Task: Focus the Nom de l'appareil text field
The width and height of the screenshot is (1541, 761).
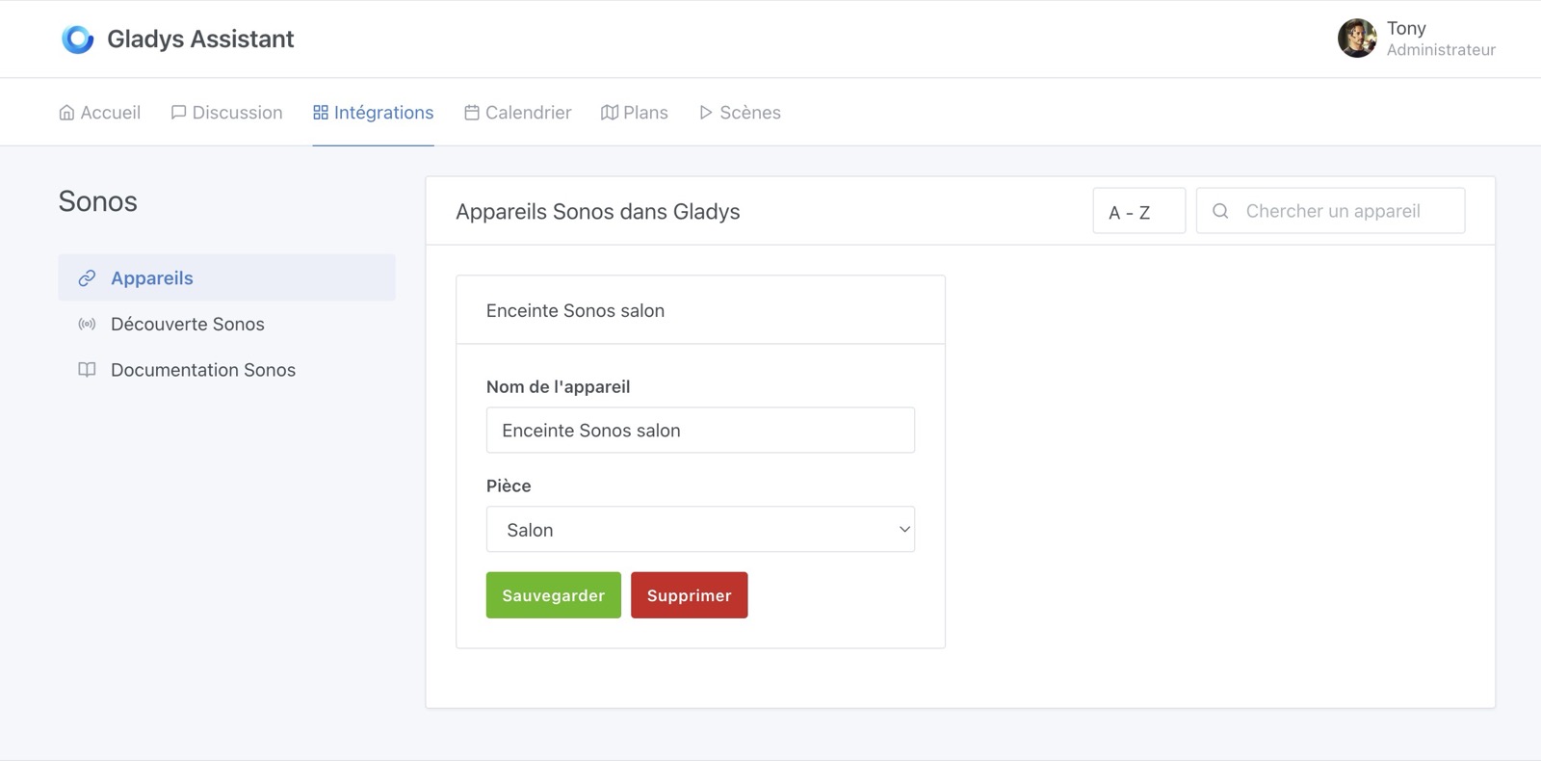Action: pos(700,431)
